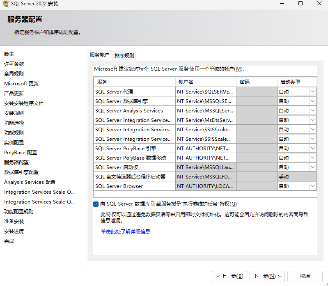
Task: Select 安装进度 step in the sidebar
Action: point(14,231)
